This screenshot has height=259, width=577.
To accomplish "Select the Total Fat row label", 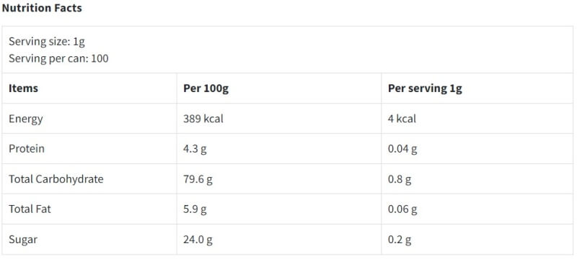I will pyautogui.click(x=30, y=209).
